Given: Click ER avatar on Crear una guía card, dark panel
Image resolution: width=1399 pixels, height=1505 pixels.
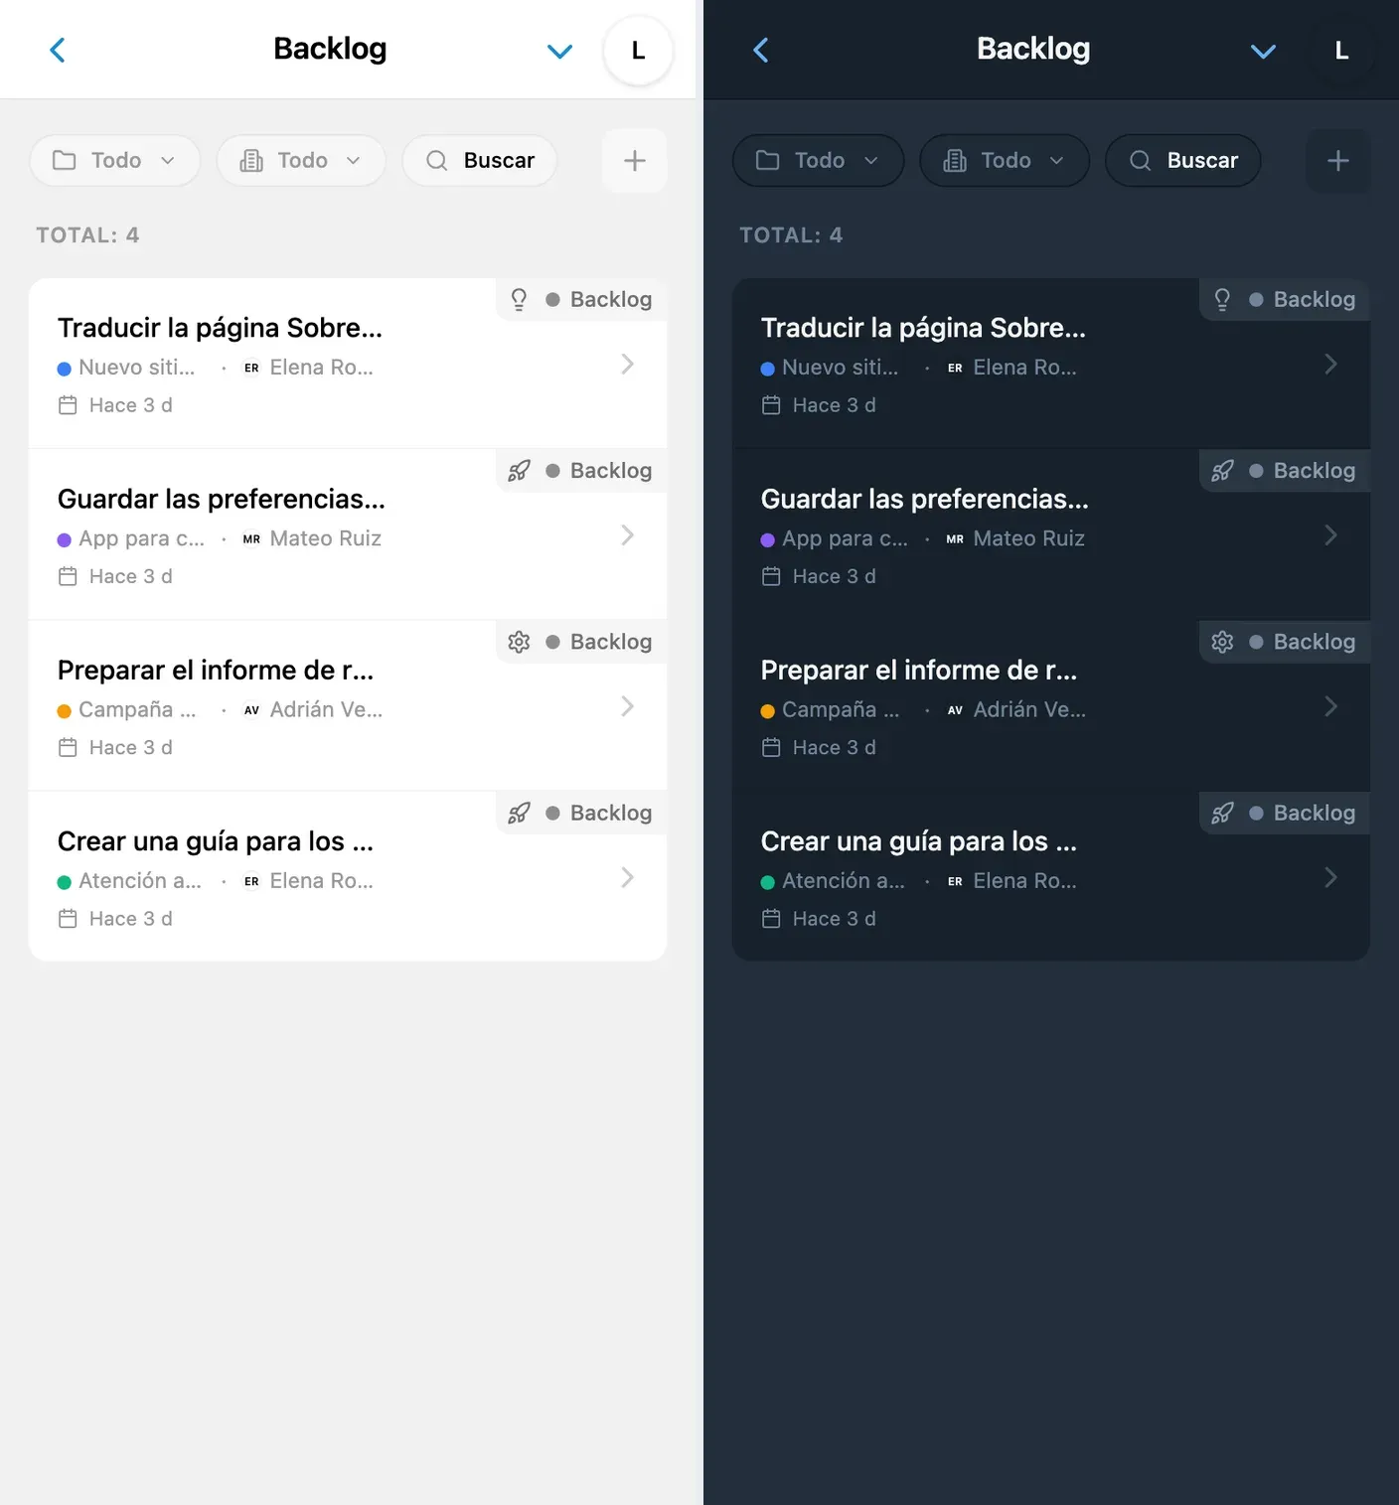Looking at the screenshot, I should pyautogui.click(x=955, y=881).
